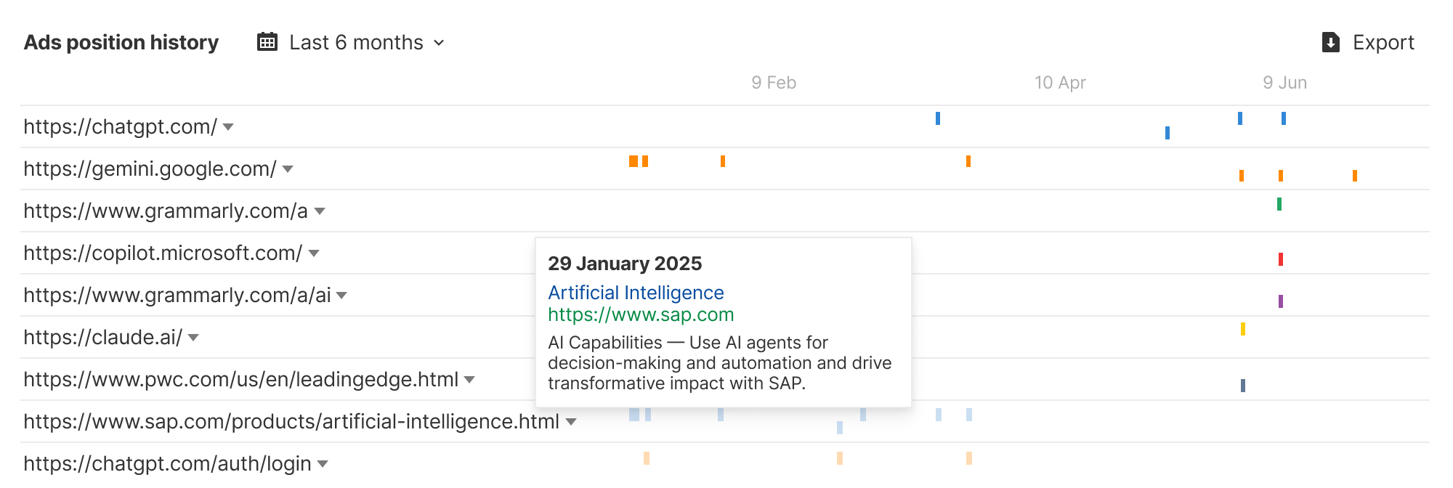Click the purple grammarly.com/a/ai position marker

pyautogui.click(x=1281, y=301)
